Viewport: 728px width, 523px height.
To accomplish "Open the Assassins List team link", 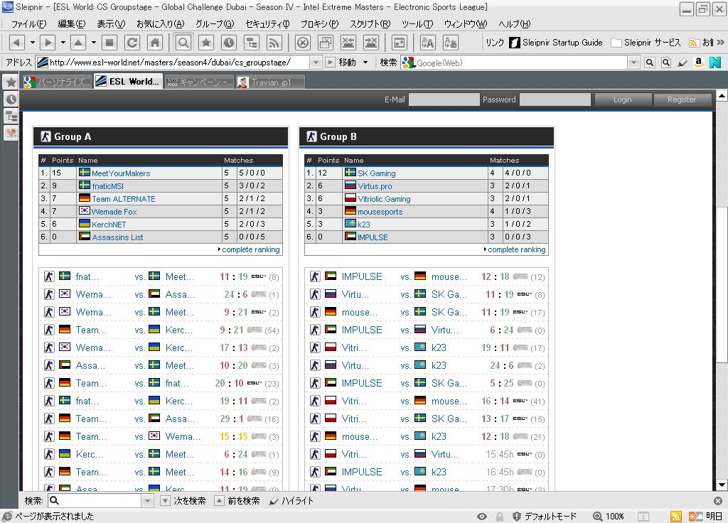I will (117, 237).
